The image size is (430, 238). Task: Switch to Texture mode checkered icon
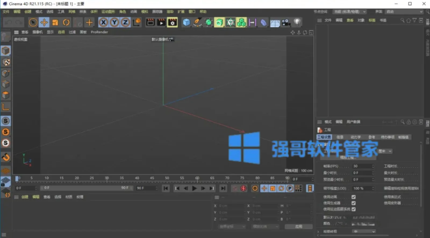6,62
